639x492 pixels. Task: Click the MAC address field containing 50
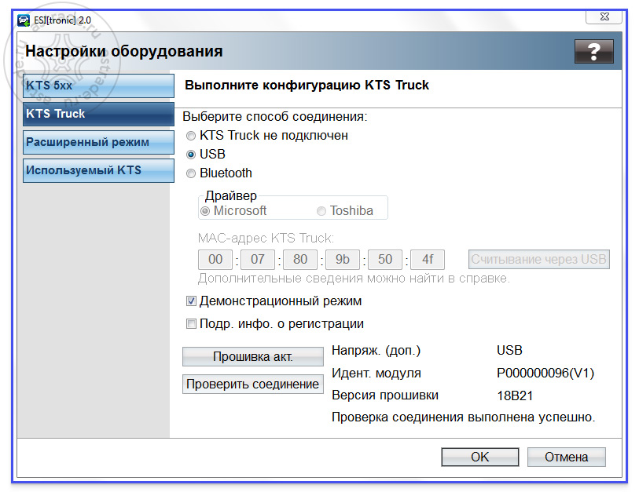click(384, 260)
